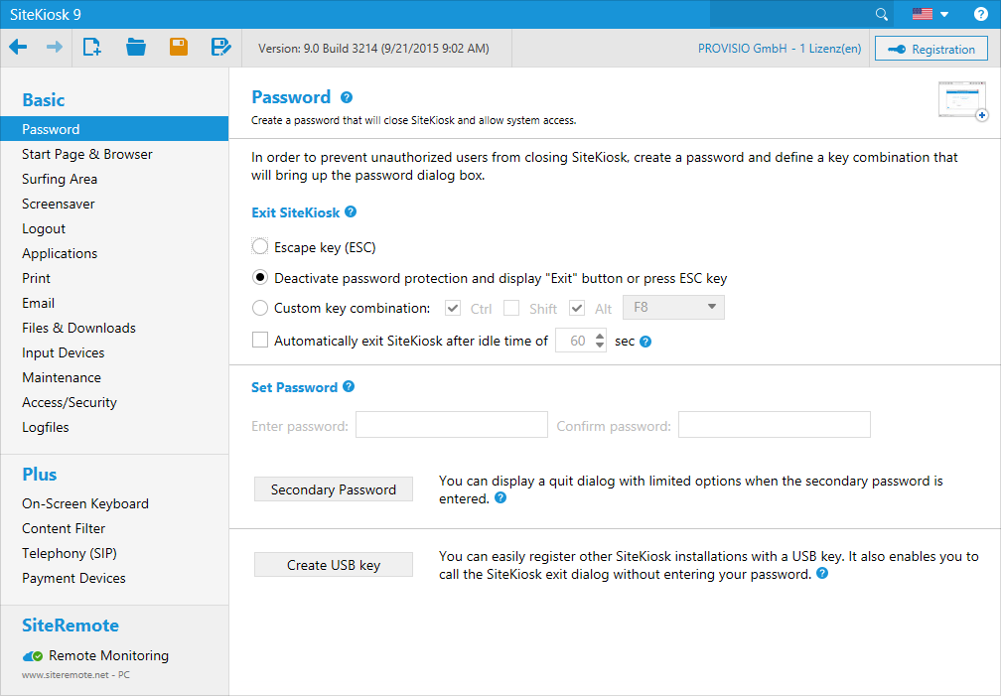Click the Create USB key button
This screenshot has height=696, width=1001.
click(333, 565)
